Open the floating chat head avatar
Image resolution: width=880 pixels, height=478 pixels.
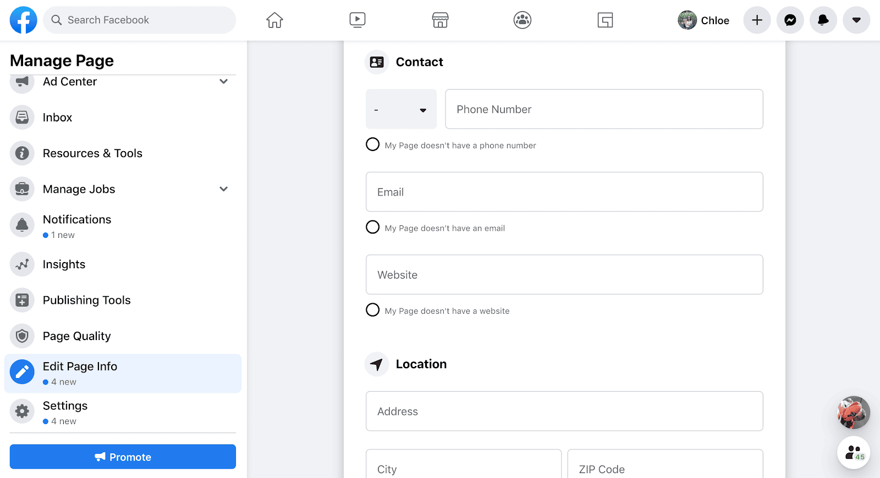(x=854, y=413)
